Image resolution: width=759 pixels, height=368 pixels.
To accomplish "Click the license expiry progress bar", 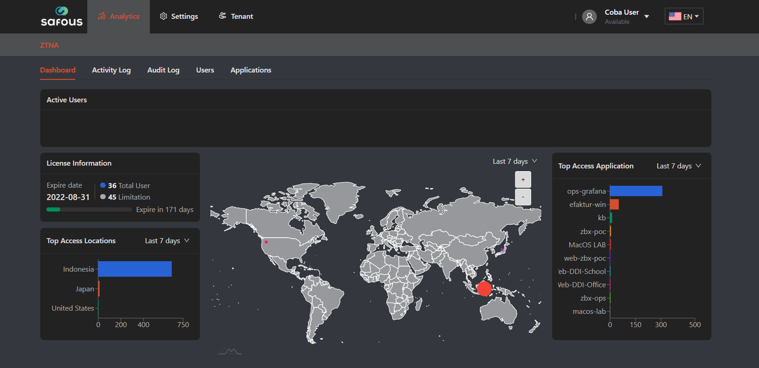I will pos(89,210).
